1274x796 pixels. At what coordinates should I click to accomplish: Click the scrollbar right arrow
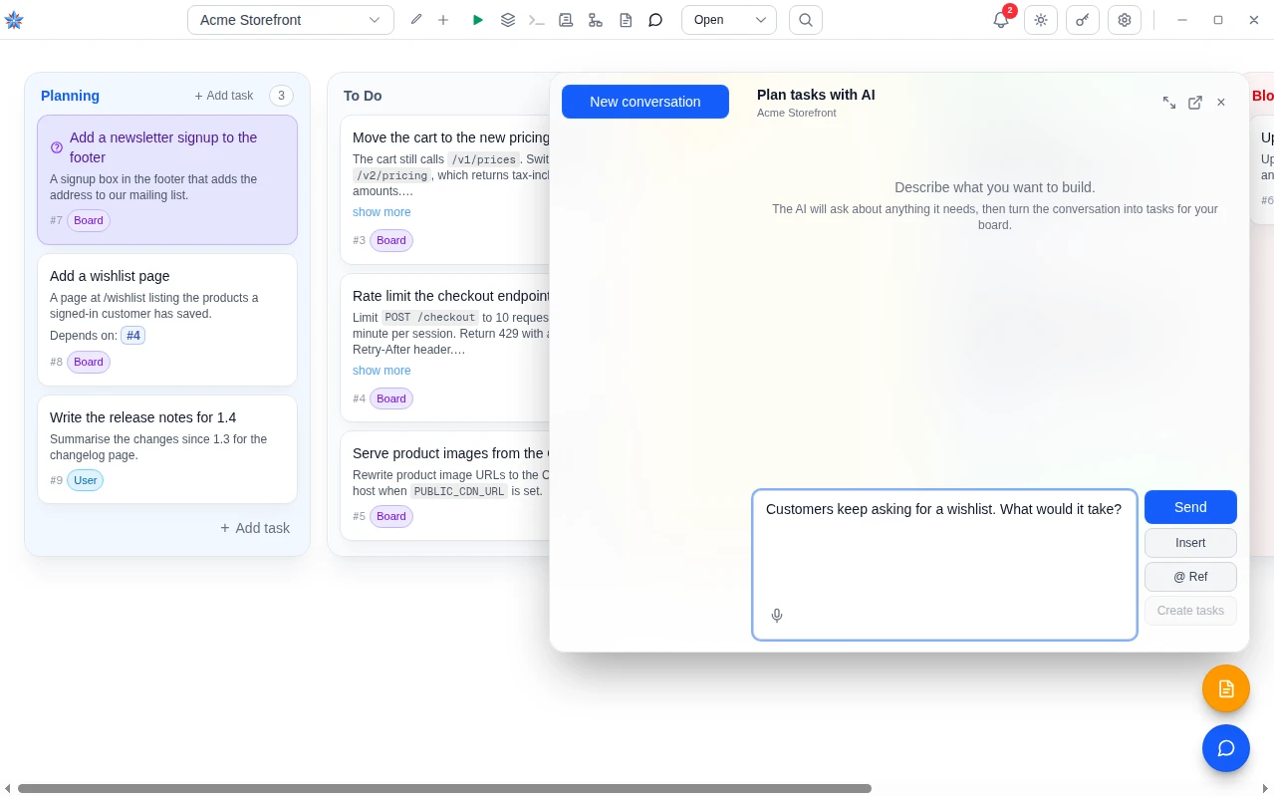(x=1265, y=788)
